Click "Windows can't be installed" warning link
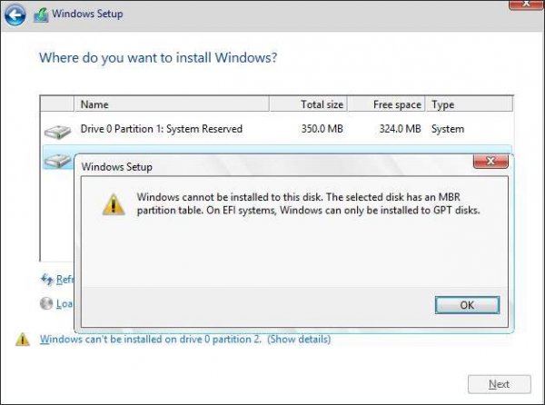Image resolution: width=545 pixels, height=405 pixels. (x=151, y=339)
